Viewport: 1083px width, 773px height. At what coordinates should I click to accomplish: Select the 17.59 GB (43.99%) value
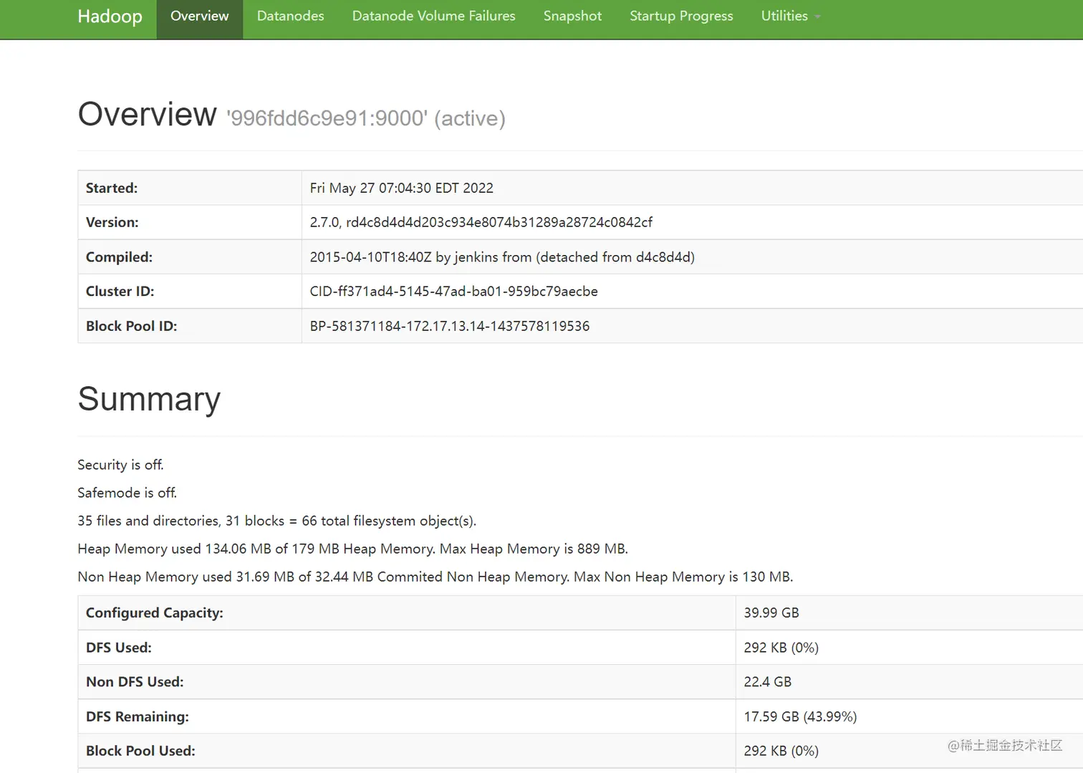click(x=800, y=716)
